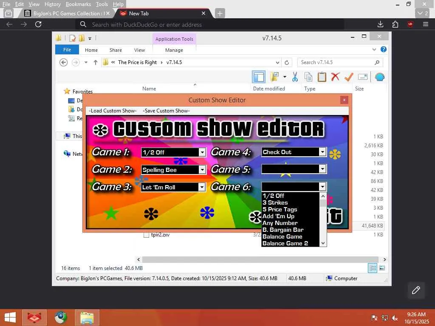Close the Custom Show Editor window
Viewport: 435px width, 326px height.
click(344, 100)
